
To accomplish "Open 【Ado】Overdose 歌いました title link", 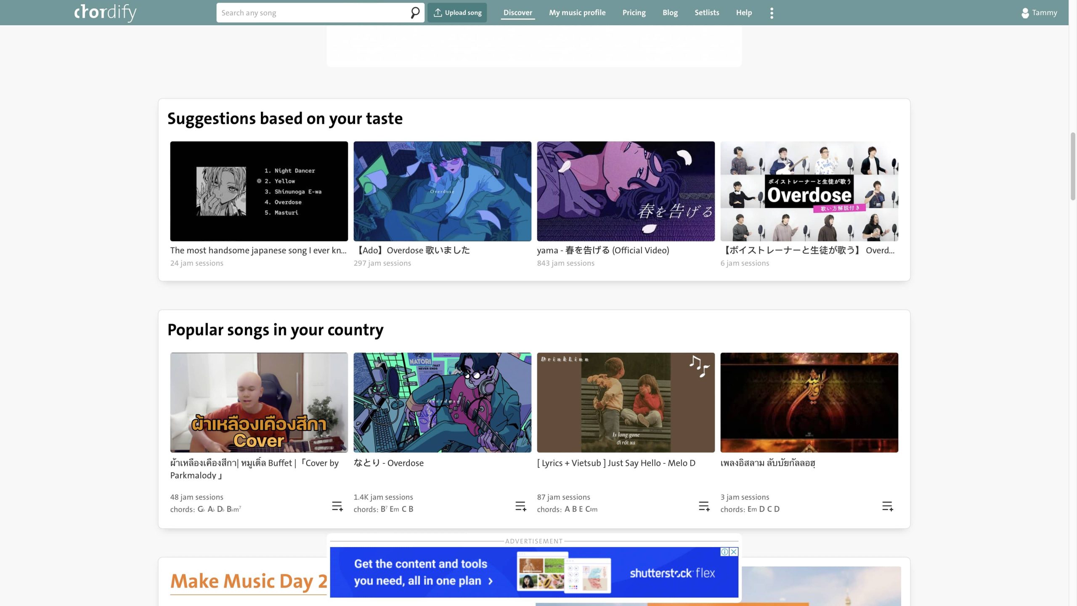I will pos(411,250).
